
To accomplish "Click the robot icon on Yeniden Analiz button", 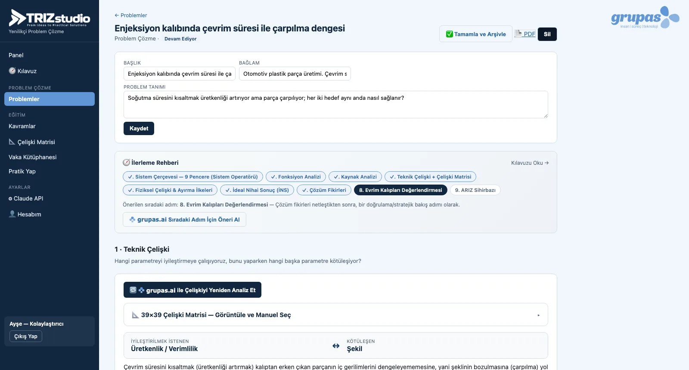I will pyautogui.click(x=133, y=290).
